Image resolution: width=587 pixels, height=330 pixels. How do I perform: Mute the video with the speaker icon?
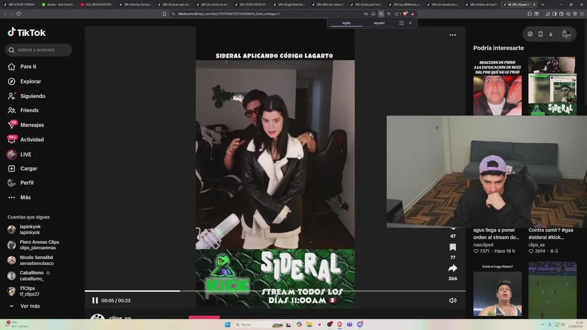[x=453, y=300]
